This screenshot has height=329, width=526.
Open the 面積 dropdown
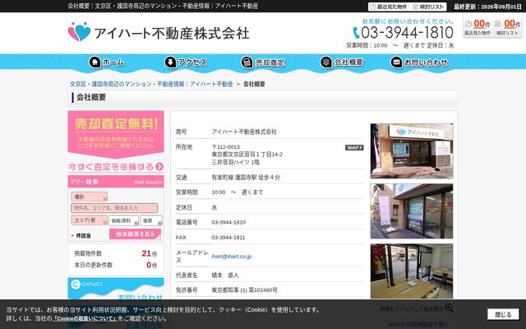coord(151,220)
